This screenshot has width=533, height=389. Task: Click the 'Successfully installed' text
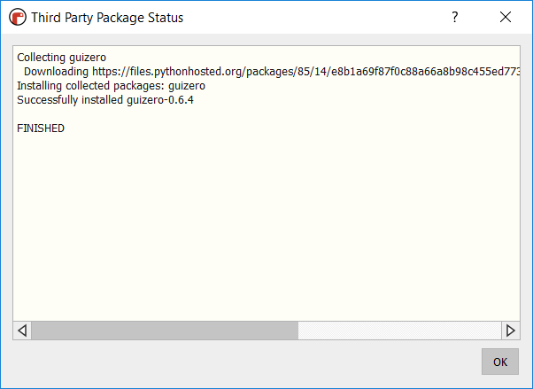[70, 100]
